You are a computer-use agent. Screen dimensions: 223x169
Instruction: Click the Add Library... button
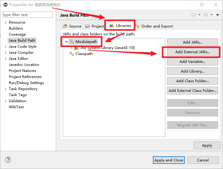193,71
